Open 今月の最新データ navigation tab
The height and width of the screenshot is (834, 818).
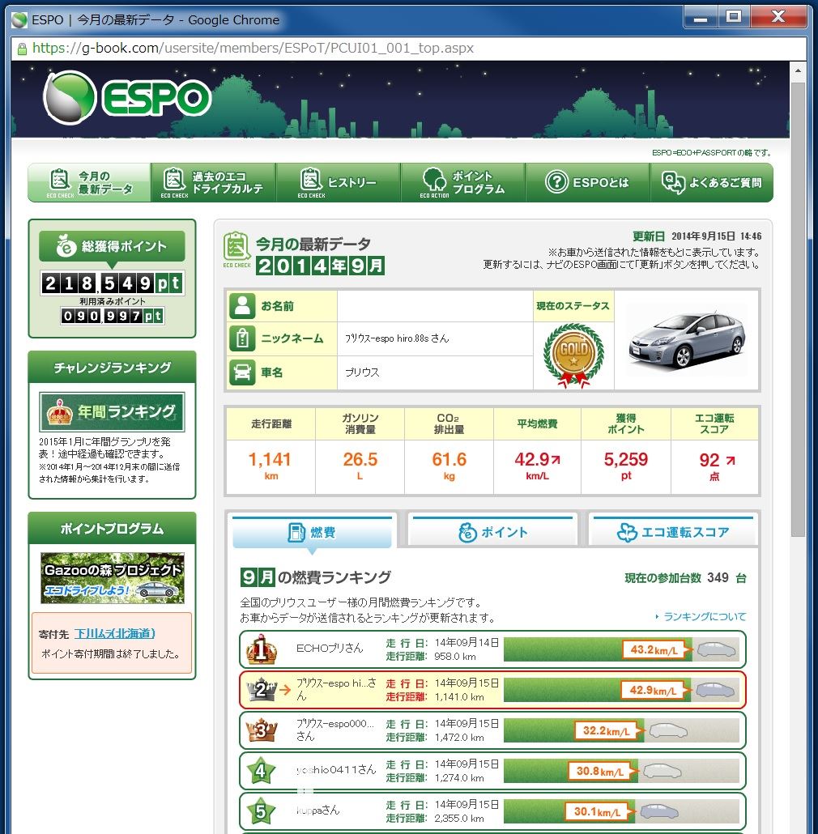89,182
